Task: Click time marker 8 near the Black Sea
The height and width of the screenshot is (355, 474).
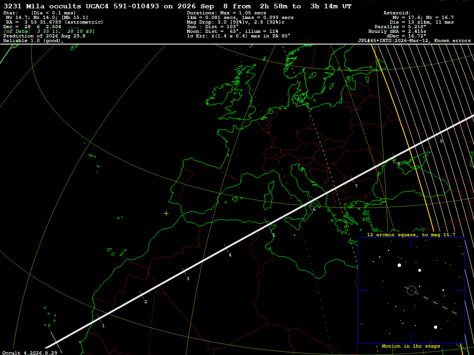Action: (399, 164)
